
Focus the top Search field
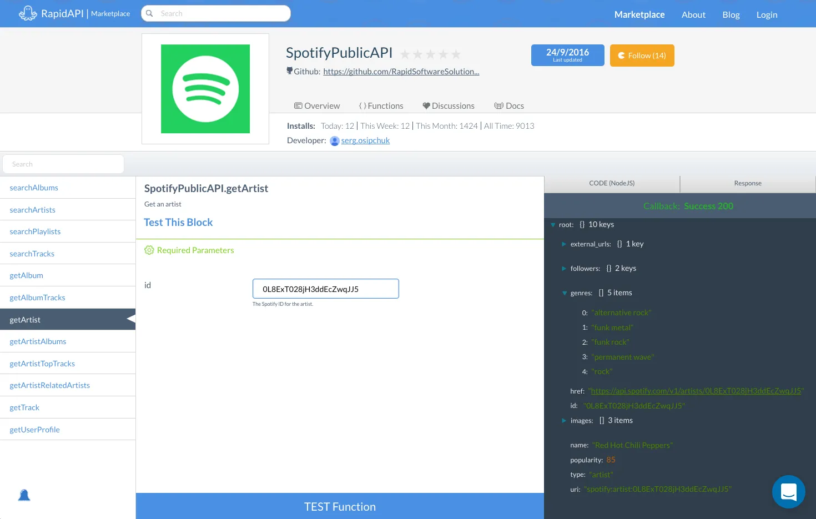pos(216,13)
